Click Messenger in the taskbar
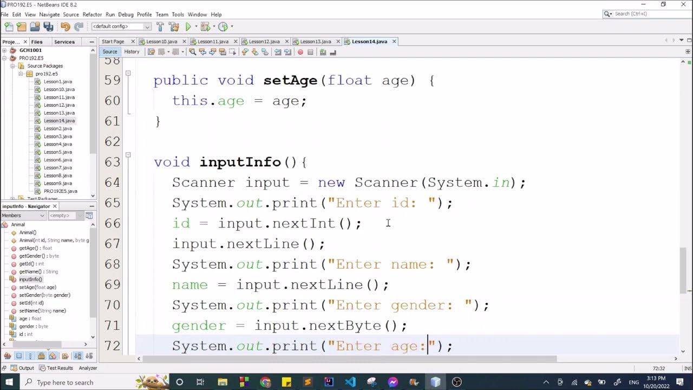The image size is (693, 390). (x=393, y=382)
